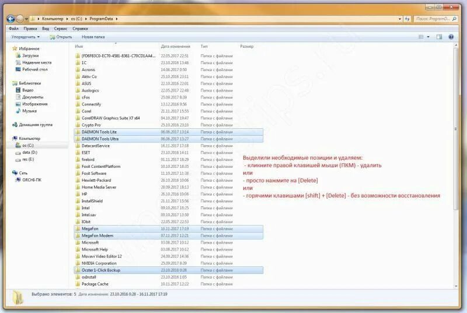Screen dimensions: 467x313
Task: Sort by the Размер column header
Action: pos(246,47)
